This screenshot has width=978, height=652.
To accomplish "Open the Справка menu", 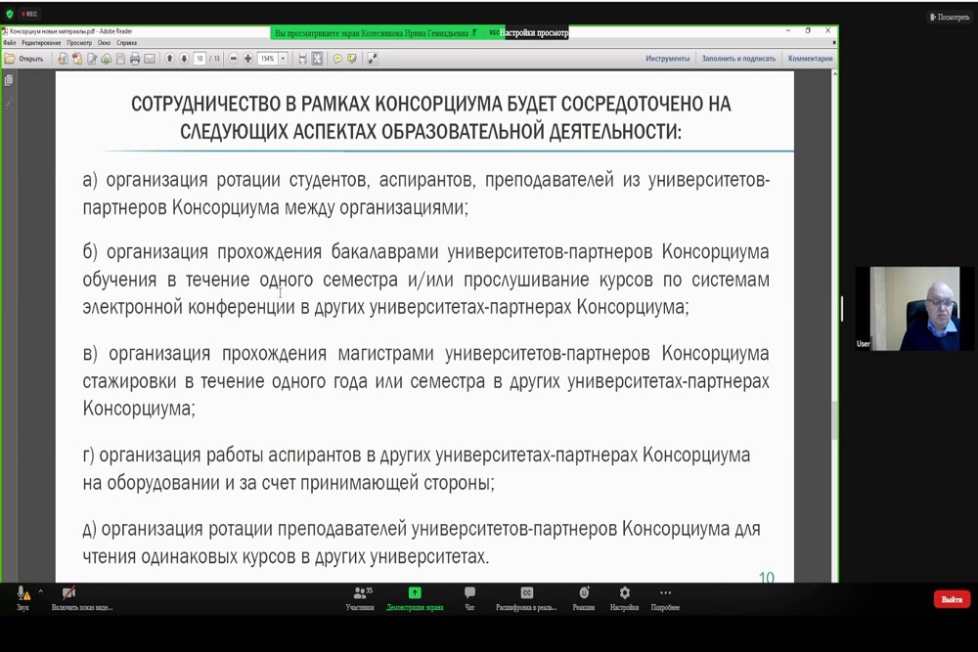I will coord(126,43).
